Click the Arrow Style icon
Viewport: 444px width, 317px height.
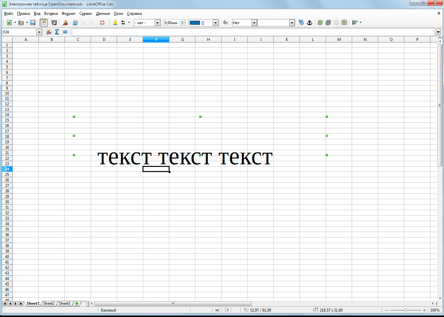[123, 23]
